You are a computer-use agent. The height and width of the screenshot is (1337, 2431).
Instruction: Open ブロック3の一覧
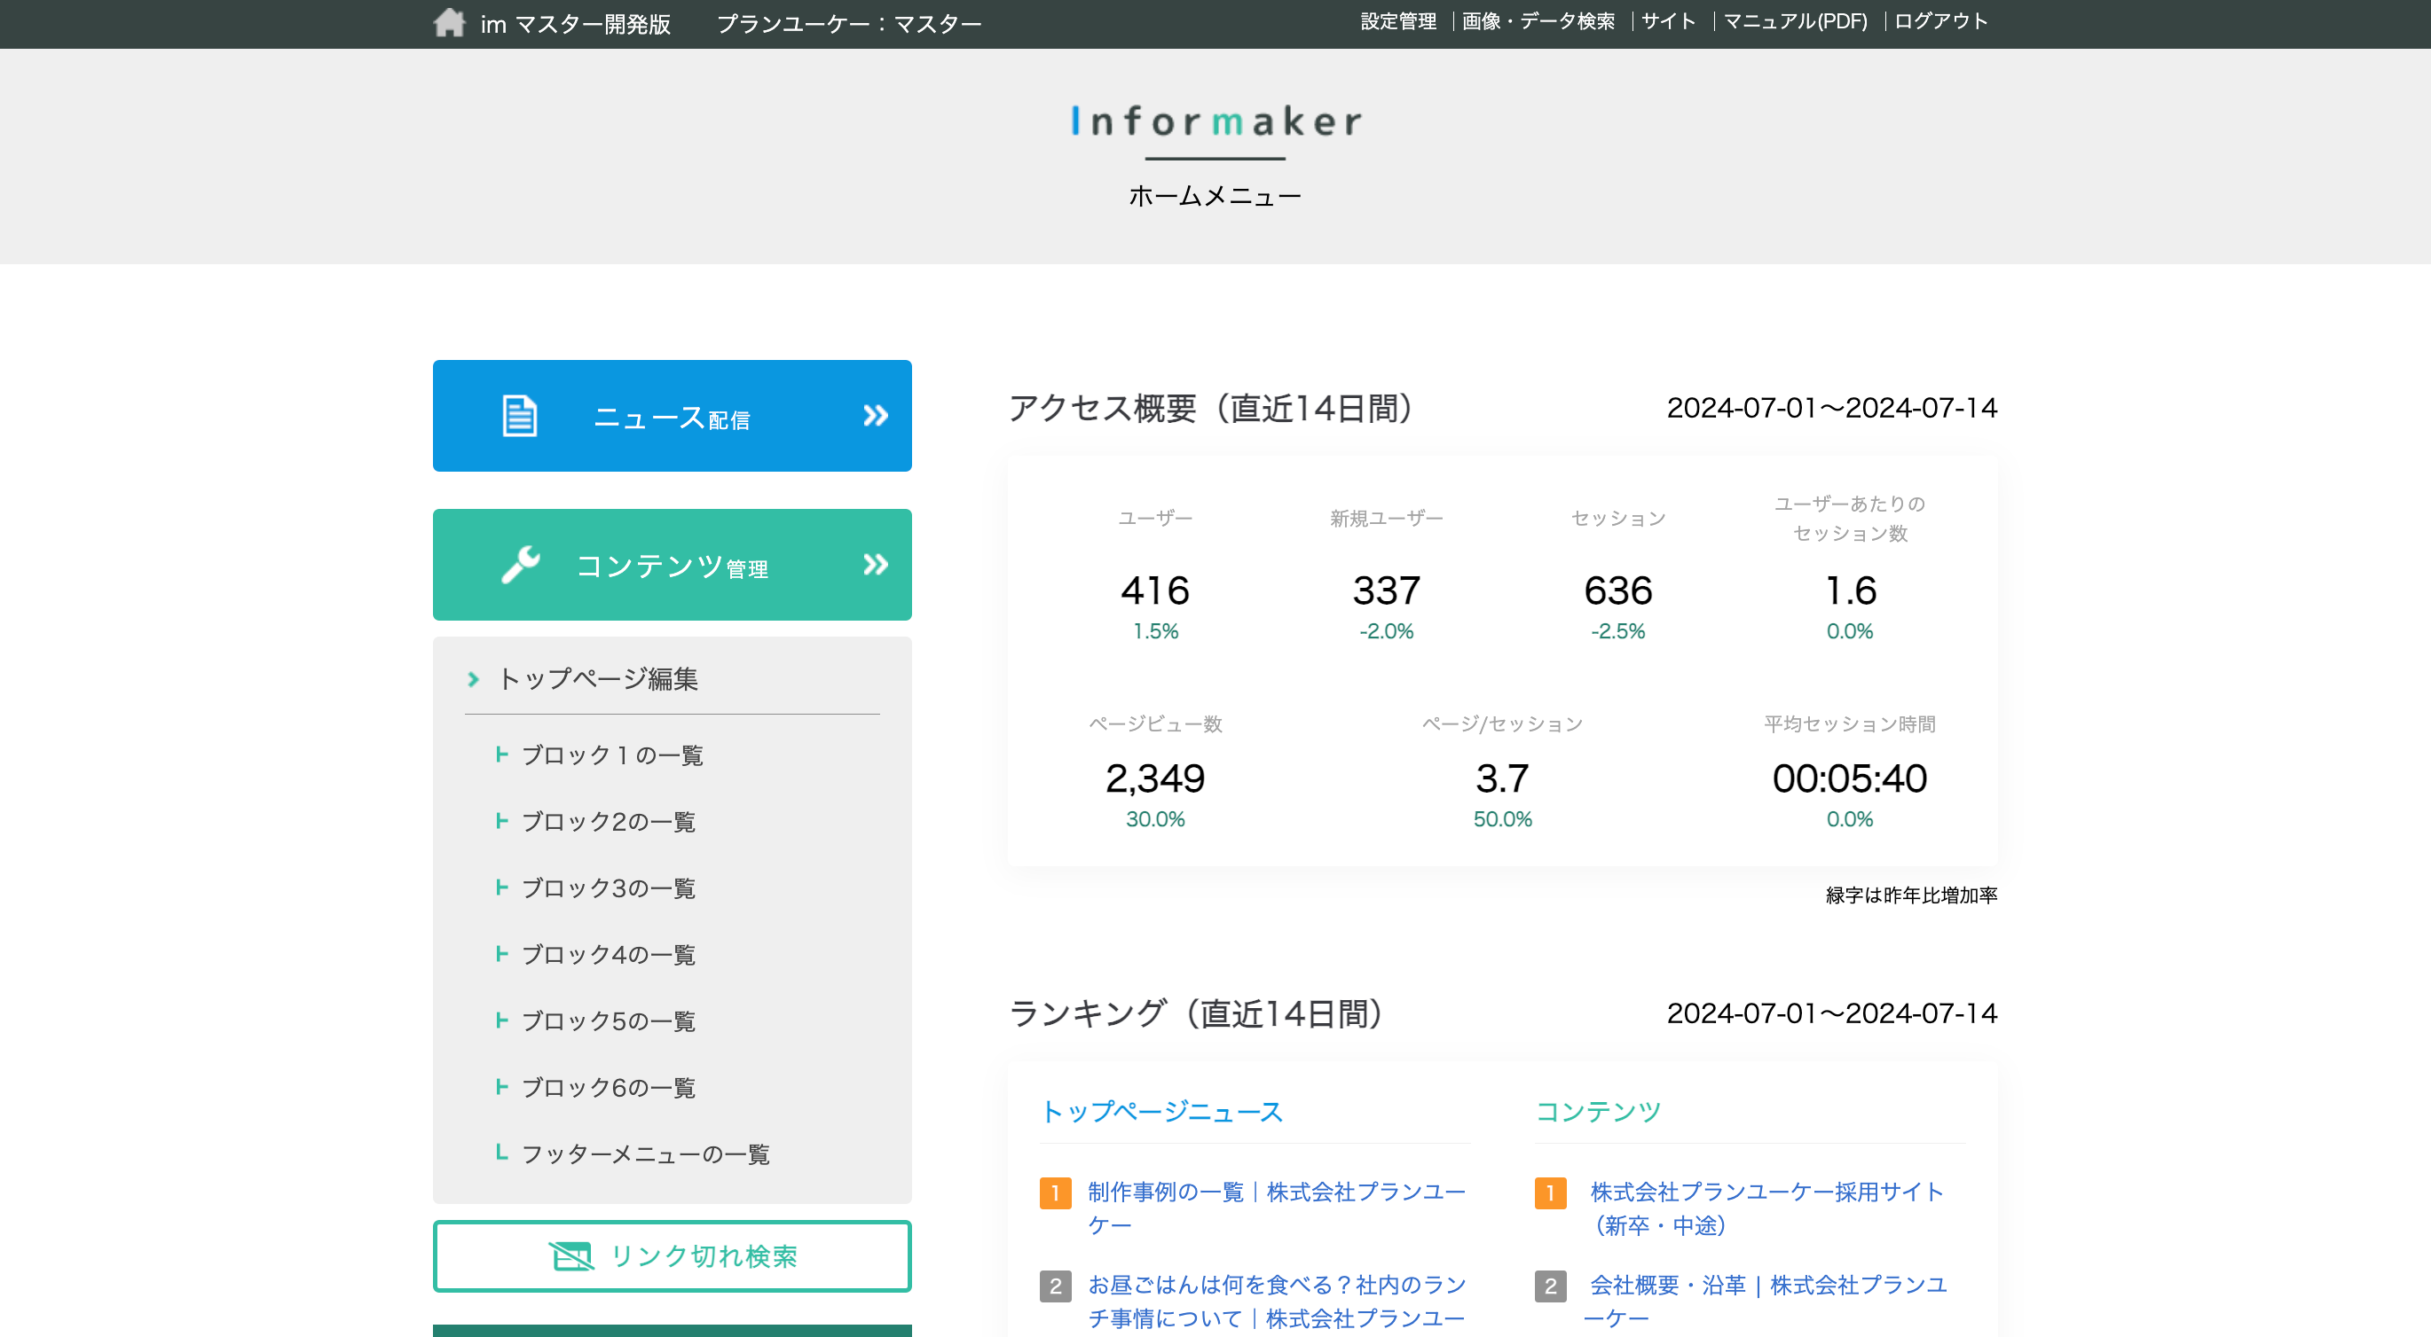pyautogui.click(x=609, y=888)
